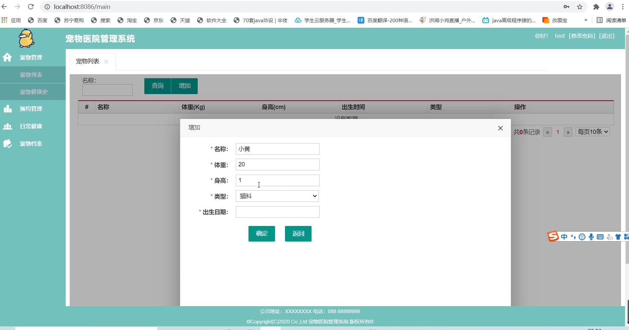Open the browser extensions puzzle icon
The height and width of the screenshot is (330, 629).
[596, 7]
